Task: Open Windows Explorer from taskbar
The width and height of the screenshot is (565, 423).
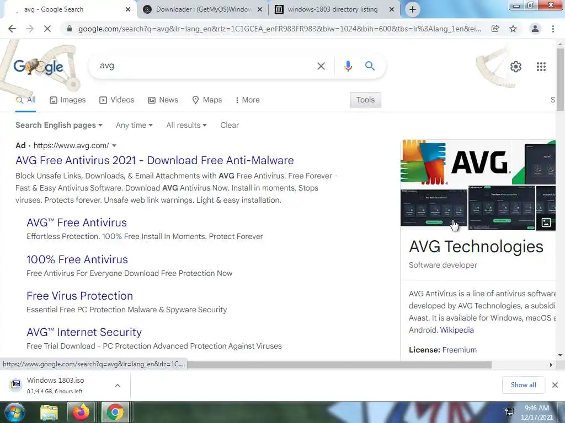Action: (x=49, y=412)
